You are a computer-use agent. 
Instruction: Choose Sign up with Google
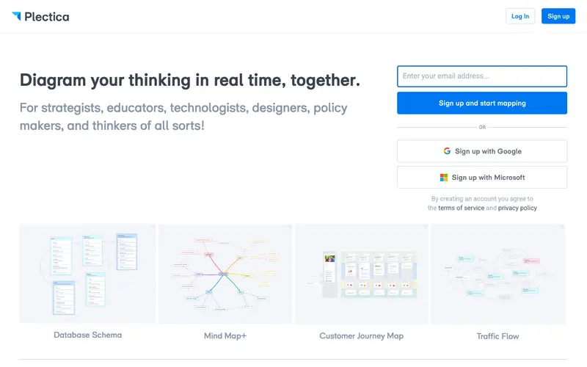point(482,151)
